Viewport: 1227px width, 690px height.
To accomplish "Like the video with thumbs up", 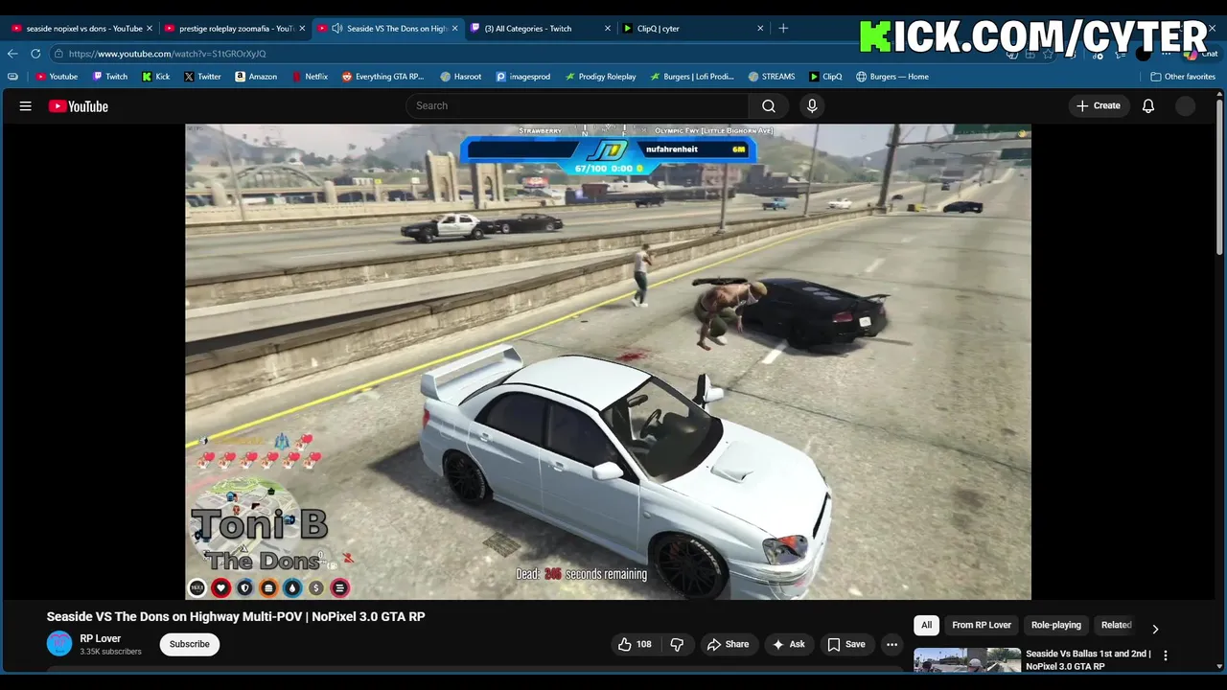I will tap(635, 644).
